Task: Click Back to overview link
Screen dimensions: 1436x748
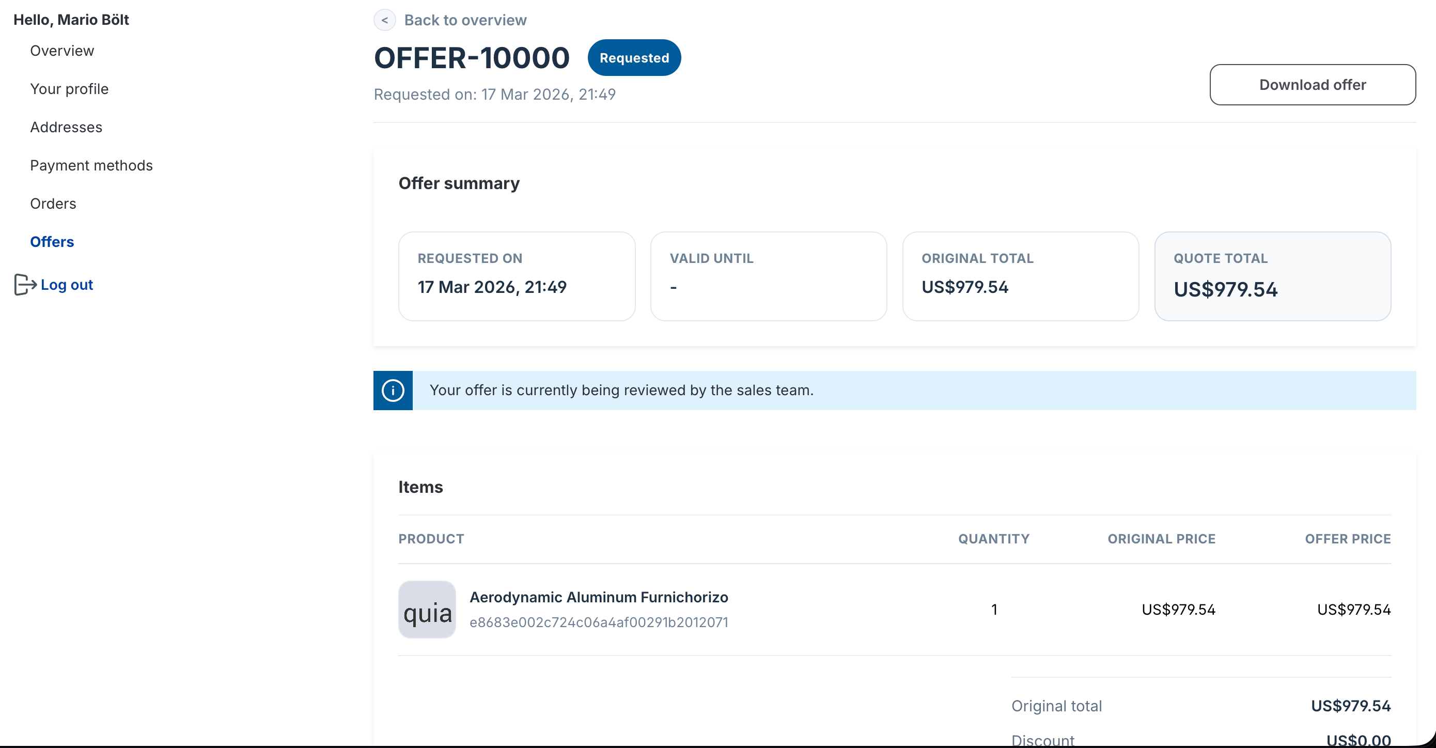Action: point(465,20)
